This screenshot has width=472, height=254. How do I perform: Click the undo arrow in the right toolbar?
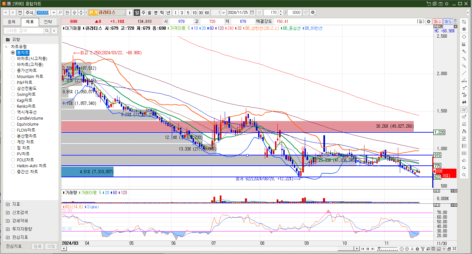pos(464,160)
